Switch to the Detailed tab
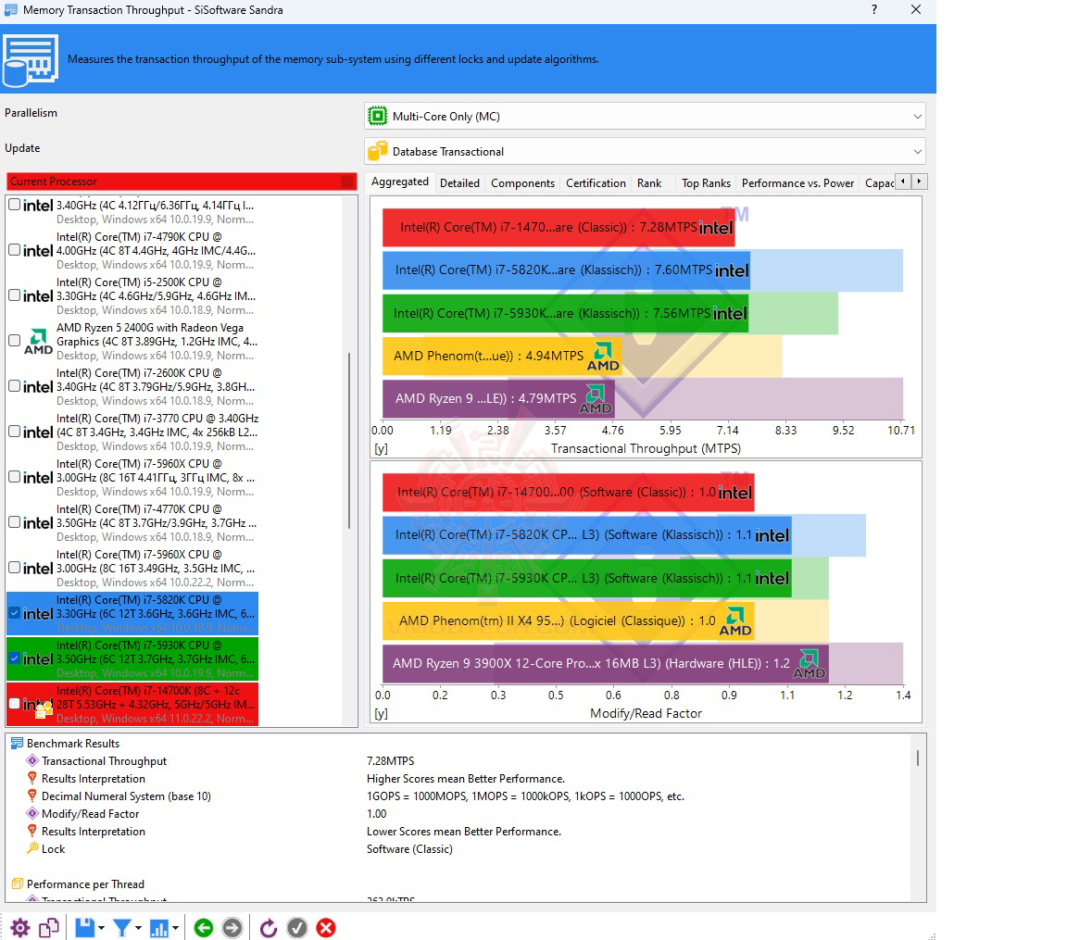The image size is (1067, 940). (x=459, y=183)
